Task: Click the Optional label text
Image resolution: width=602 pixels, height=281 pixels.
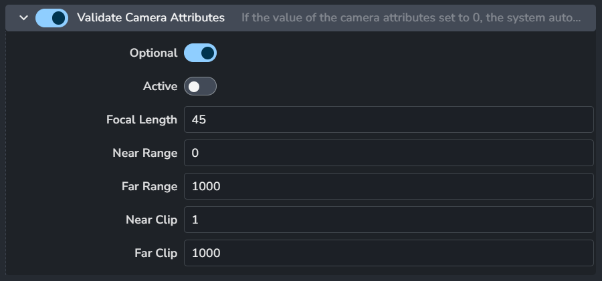Action: point(154,53)
